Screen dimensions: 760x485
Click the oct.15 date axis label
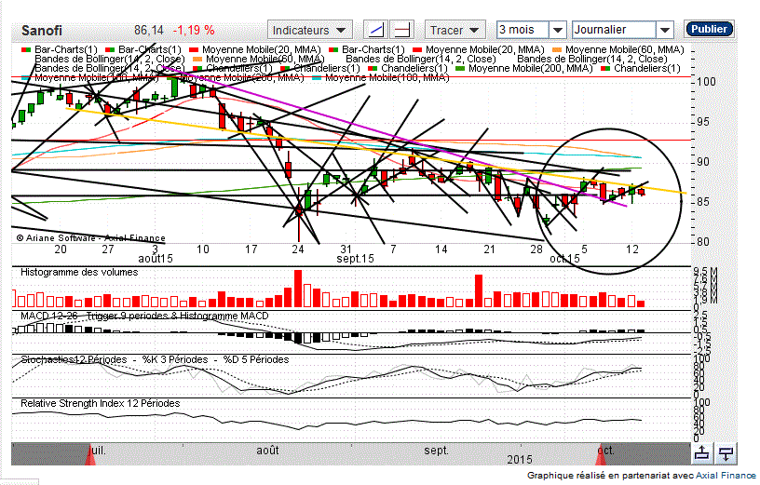coord(564,259)
